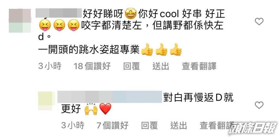The height and width of the screenshot is (137, 279).
Task: View translation of the first comment
Action: click(x=199, y=66)
